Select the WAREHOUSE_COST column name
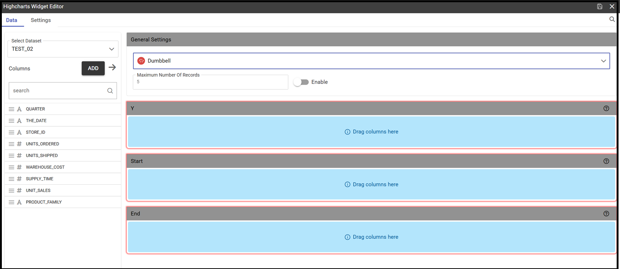 pyautogui.click(x=45, y=167)
